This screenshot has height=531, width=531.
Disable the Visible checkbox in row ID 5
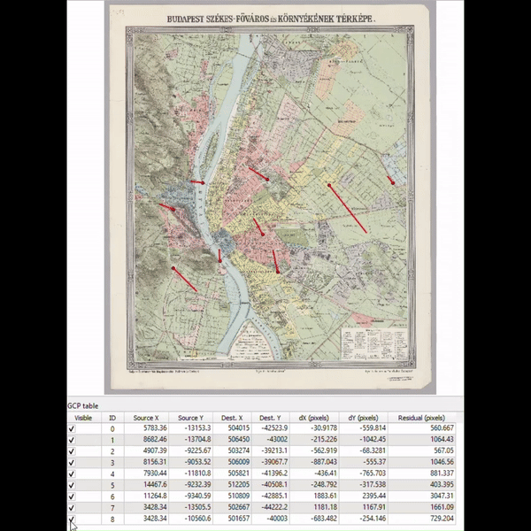72,485
